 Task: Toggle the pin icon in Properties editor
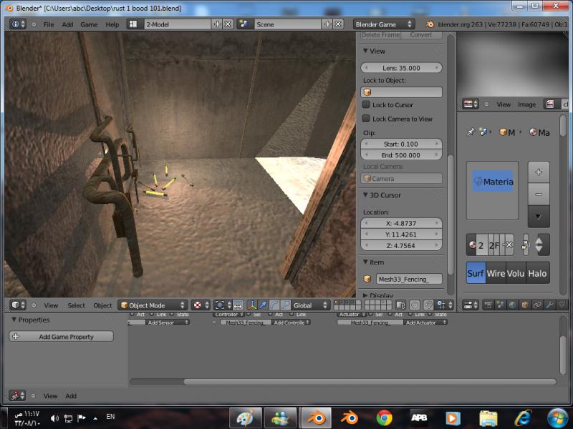click(x=471, y=132)
